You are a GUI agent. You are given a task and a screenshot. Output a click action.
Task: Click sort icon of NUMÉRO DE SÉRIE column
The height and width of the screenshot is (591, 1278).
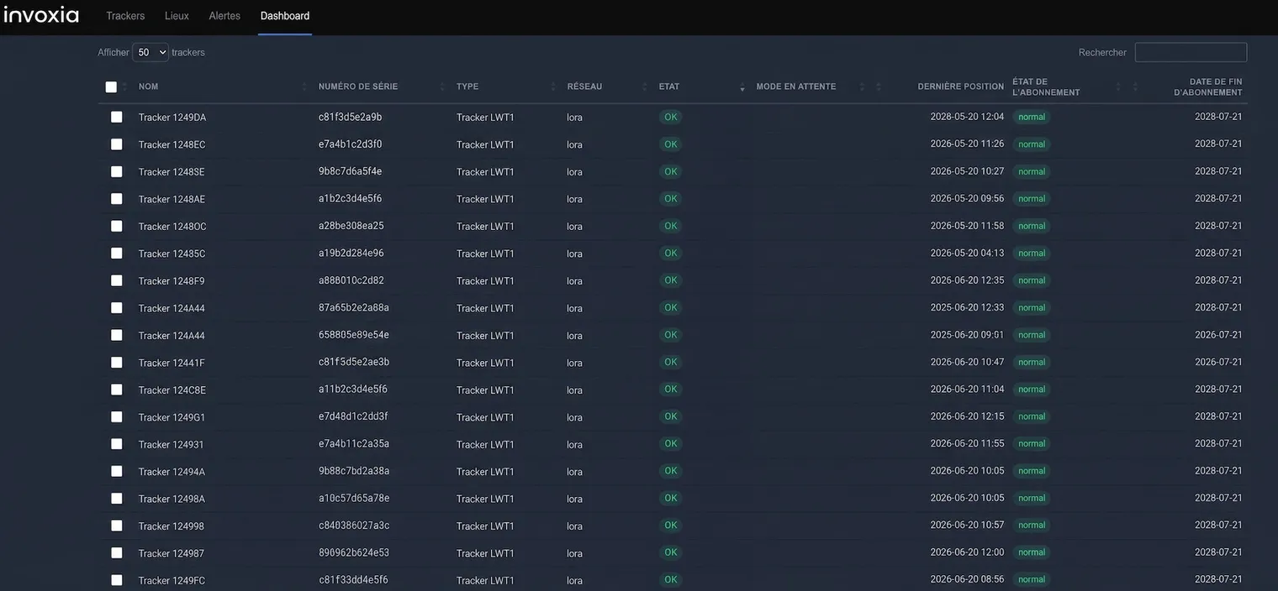[x=442, y=86]
